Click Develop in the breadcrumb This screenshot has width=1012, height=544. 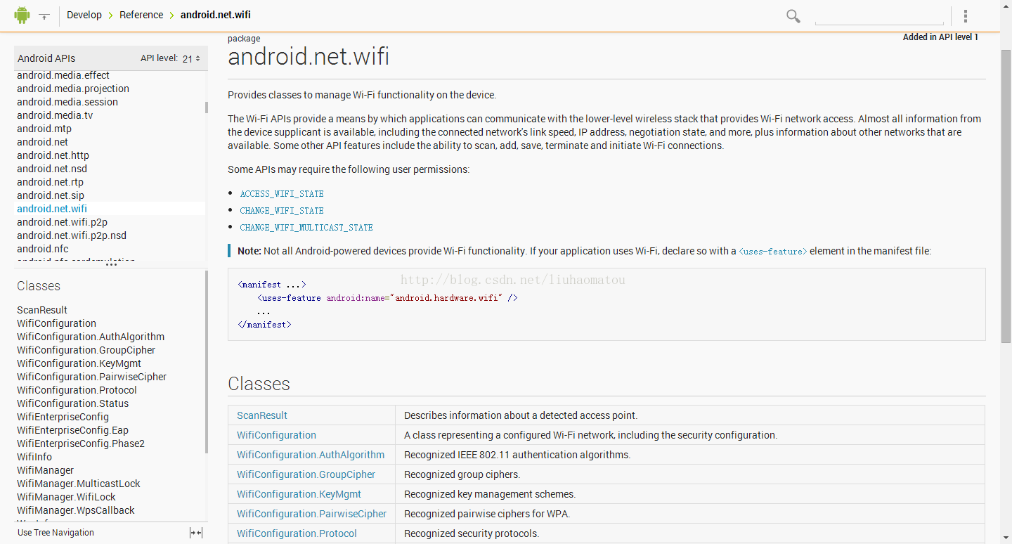coord(84,15)
